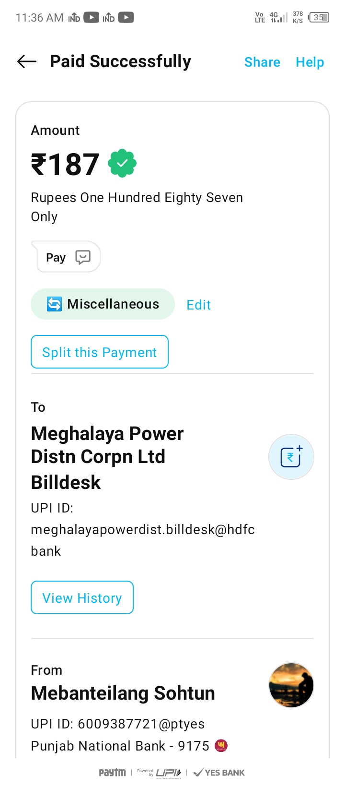Tap the green verified checkmark badge
This screenshot has height=787, width=345.
click(x=122, y=164)
